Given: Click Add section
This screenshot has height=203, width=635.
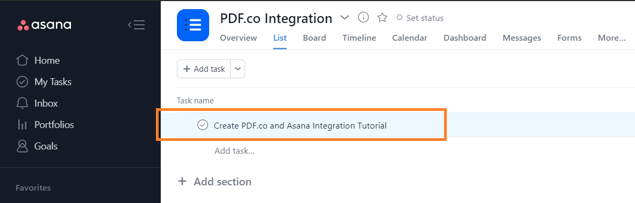Looking at the screenshot, I should point(223,182).
